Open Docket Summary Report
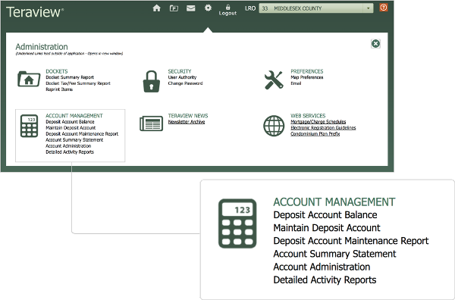 point(70,77)
